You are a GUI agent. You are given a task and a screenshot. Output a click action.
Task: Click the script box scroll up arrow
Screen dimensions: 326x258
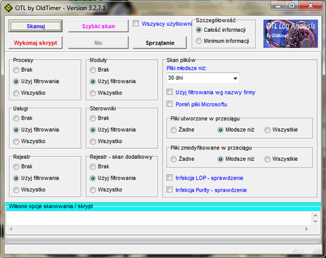pyautogui.click(x=315, y=215)
